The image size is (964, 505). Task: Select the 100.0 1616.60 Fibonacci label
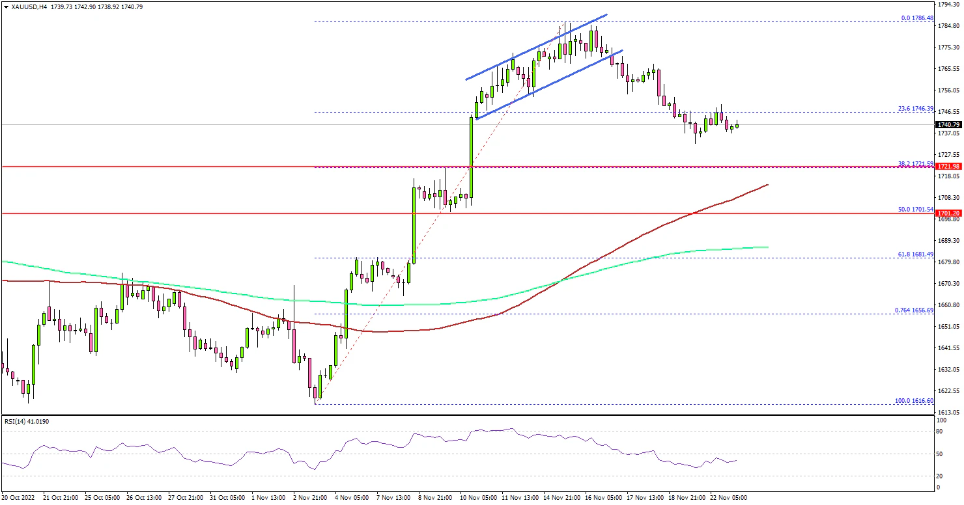(x=914, y=400)
